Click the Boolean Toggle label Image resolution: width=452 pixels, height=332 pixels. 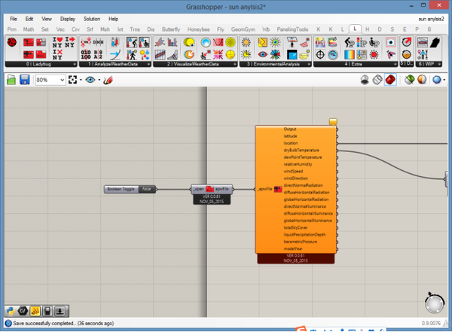pos(121,189)
